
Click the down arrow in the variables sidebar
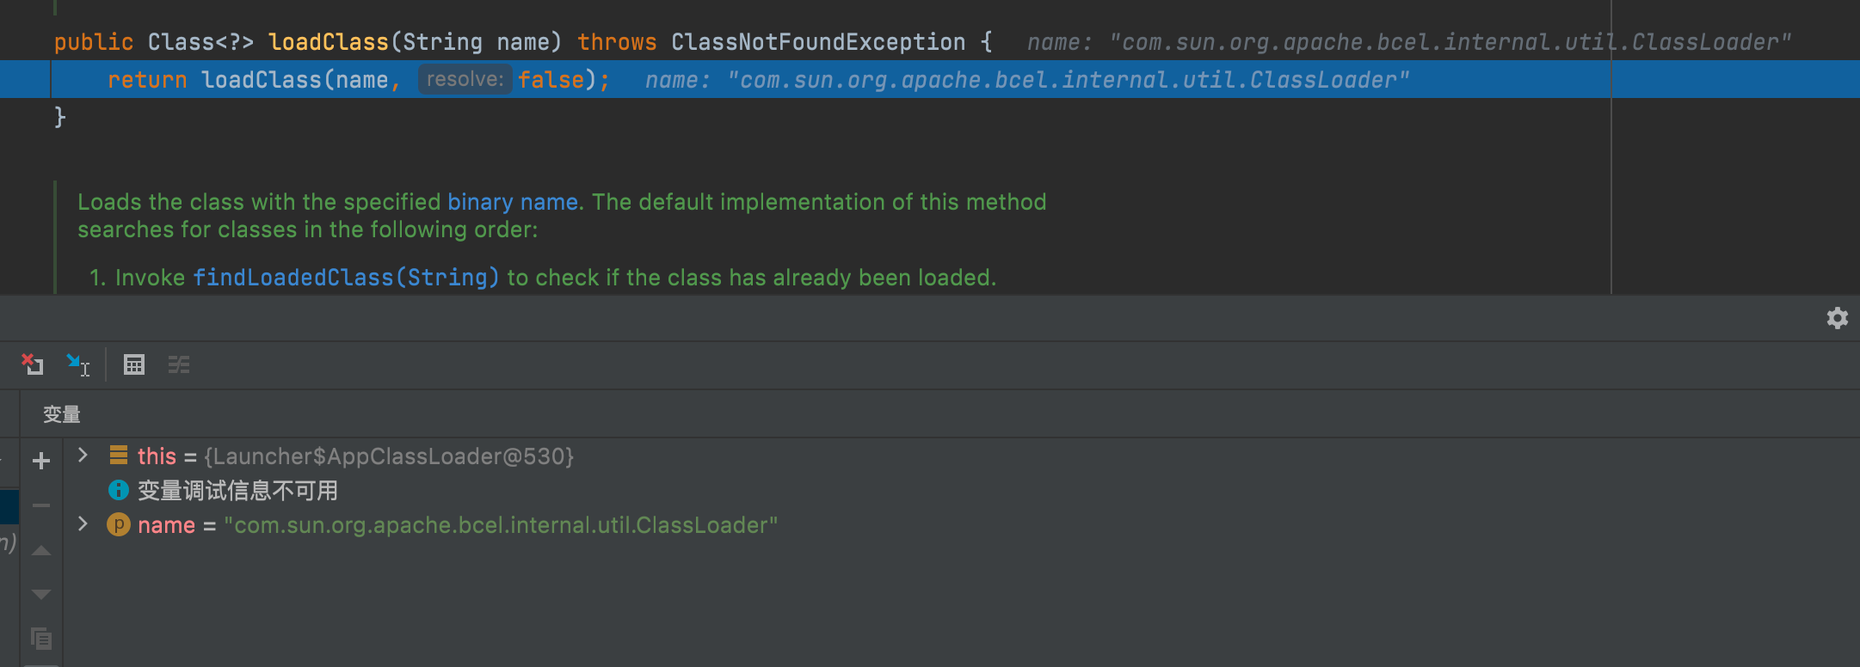40,593
